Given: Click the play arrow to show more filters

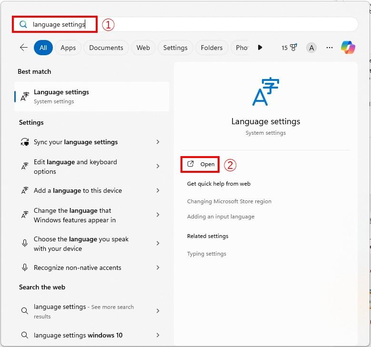Looking at the screenshot, I should 260,47.
